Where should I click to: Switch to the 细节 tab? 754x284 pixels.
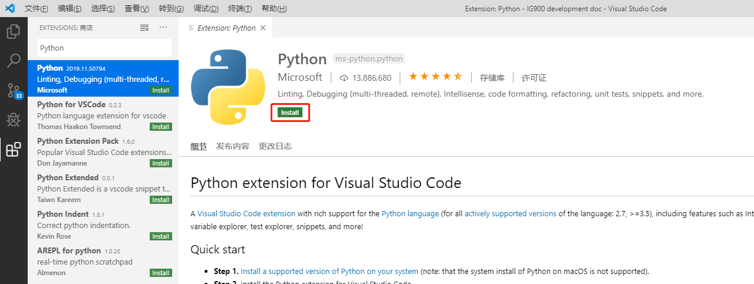199,146
